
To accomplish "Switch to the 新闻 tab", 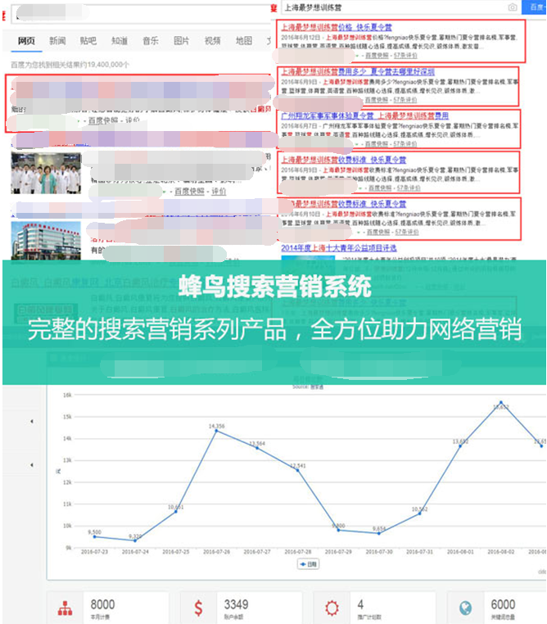I will pyautogui.click(x=57, y=41).
